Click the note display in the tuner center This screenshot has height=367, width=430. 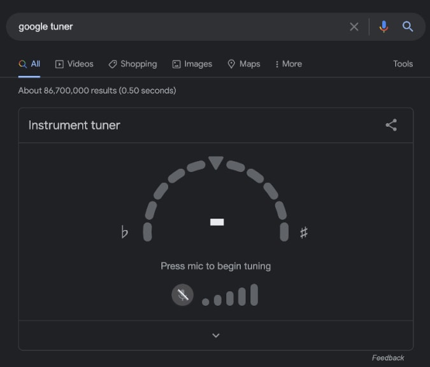point(217,222)
